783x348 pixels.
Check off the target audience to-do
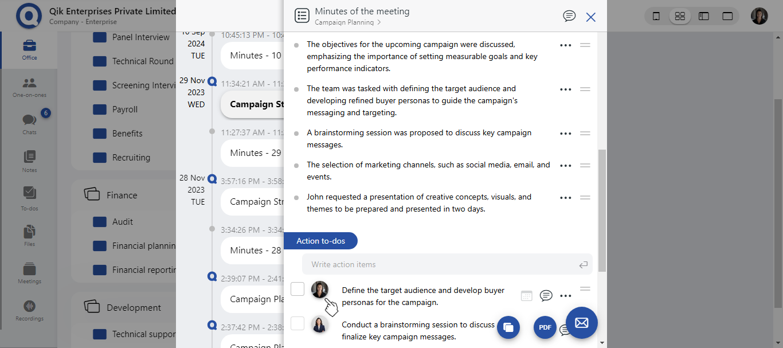[297, 289]
